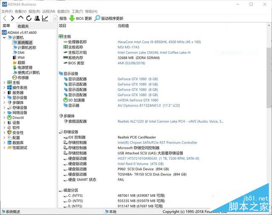Image resolution: width=272 pixels, height=215 pixels.
Task: Launch 驱动程序更新 driver update
Action: click(x=109, y=18)
